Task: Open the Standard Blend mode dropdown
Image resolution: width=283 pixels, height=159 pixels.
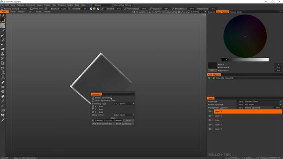Action: tap(263, 101)
